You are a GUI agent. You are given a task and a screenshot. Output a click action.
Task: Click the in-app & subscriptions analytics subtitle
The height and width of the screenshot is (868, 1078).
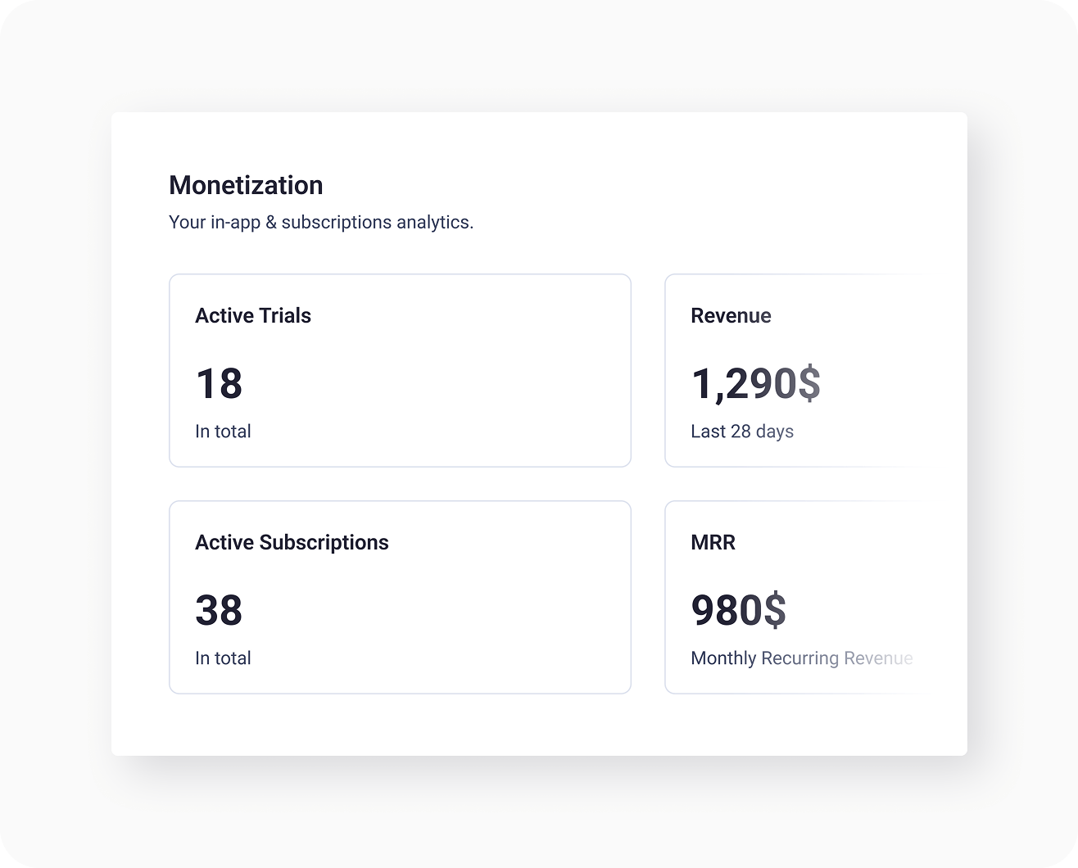(x=320, y=222)
